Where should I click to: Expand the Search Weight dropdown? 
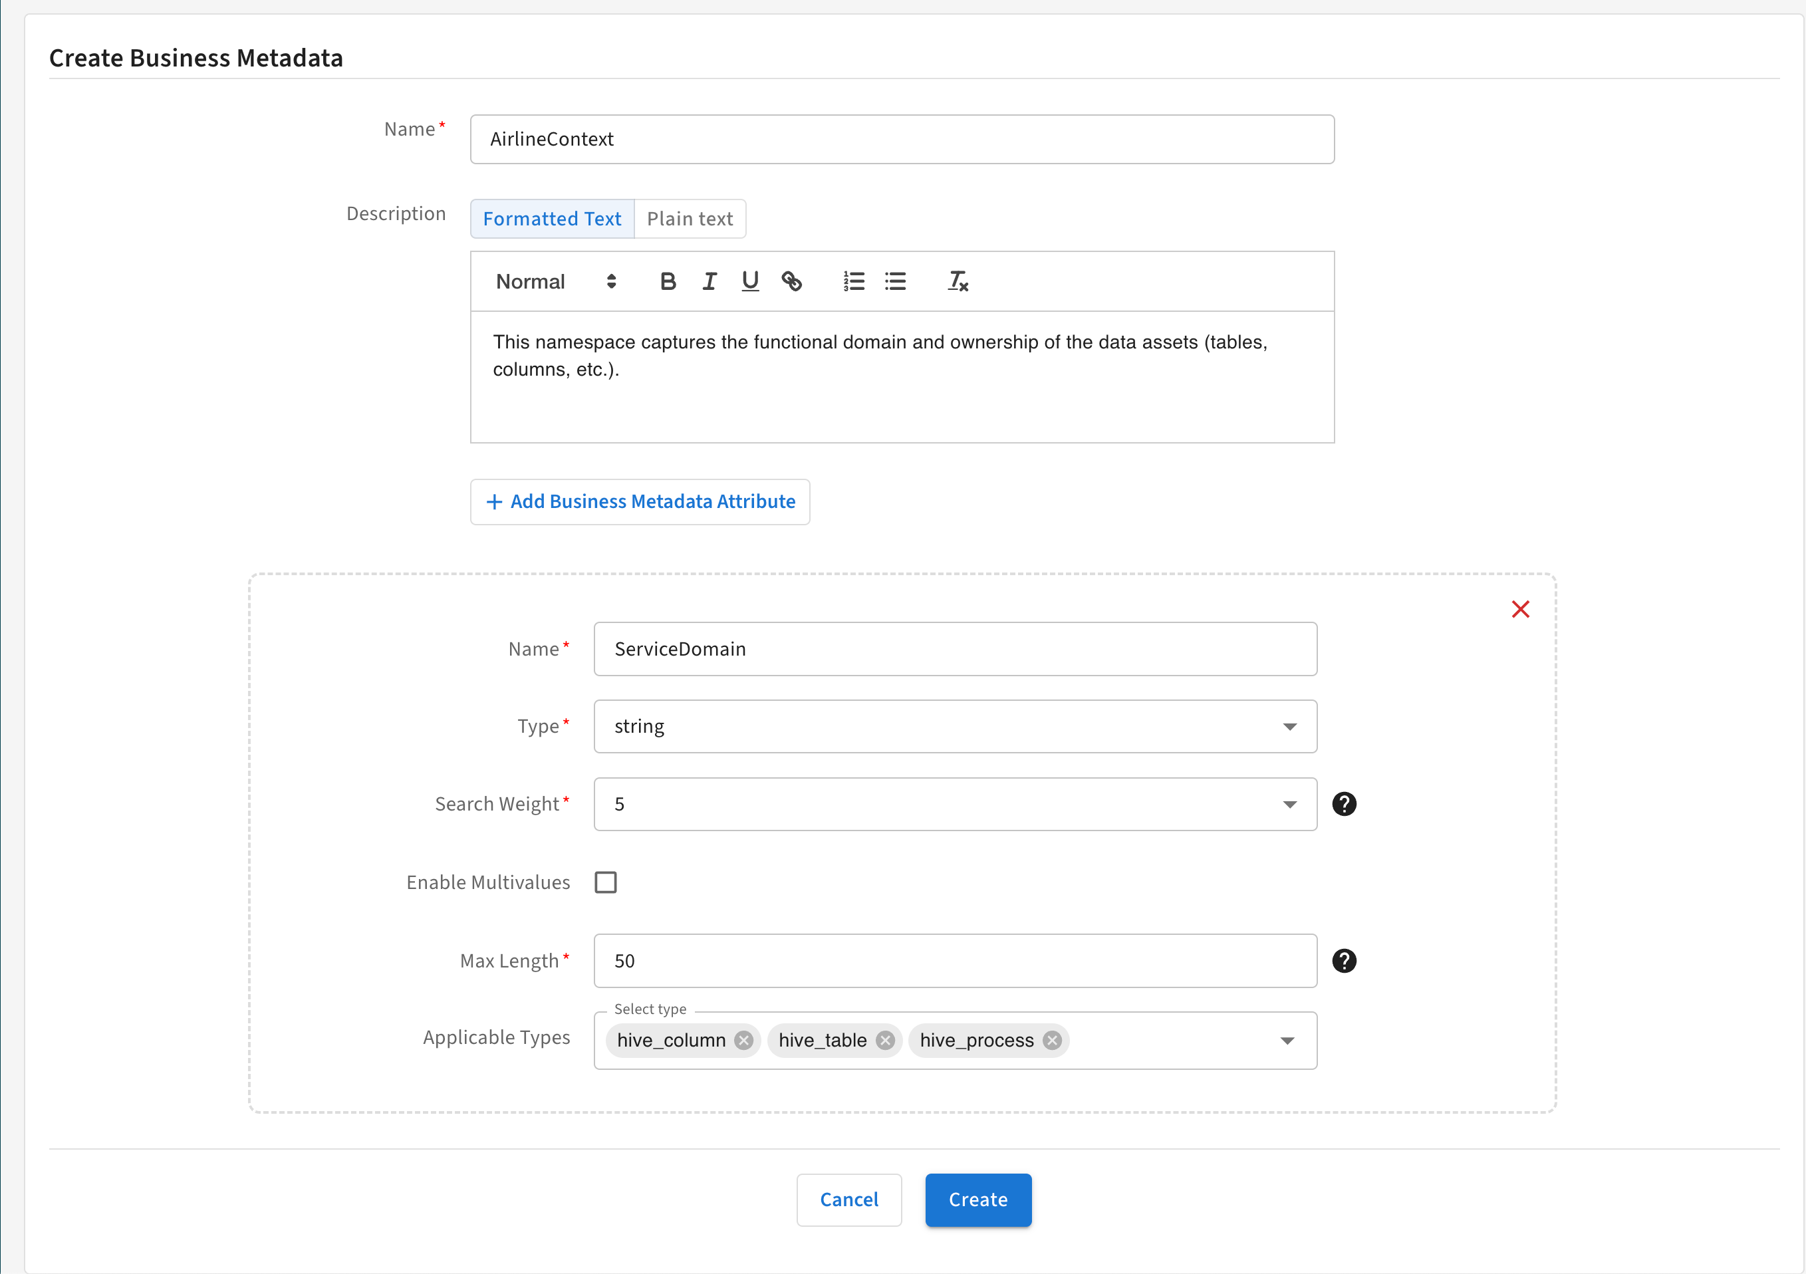click(x=955, y=805)
